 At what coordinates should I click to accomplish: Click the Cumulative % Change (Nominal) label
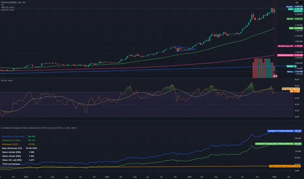[x=284, y=131]
